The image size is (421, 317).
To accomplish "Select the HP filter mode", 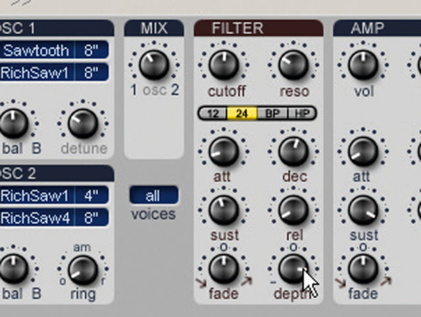I will point(301,113).
